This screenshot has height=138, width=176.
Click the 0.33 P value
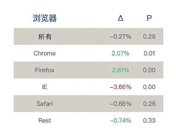tap(149, 121)
